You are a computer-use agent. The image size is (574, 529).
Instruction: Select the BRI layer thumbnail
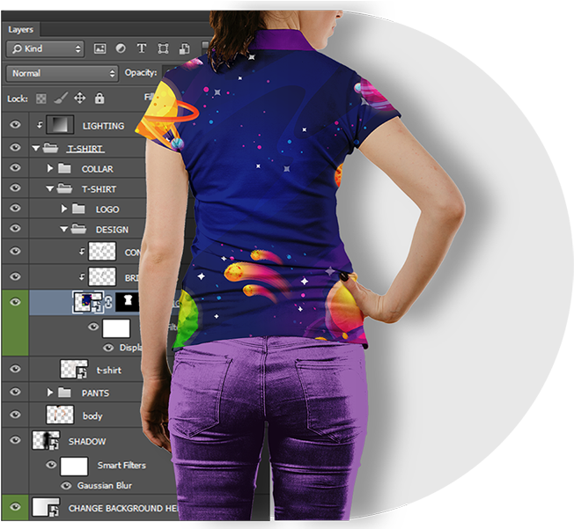(102, 276)
